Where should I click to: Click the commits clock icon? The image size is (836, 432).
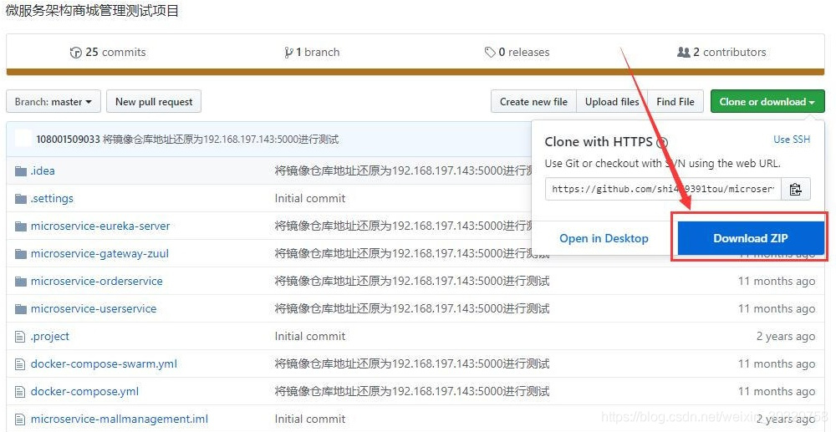point(76,52)
